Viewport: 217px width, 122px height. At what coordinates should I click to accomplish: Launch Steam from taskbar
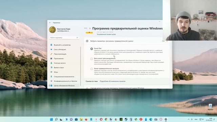point(126,119)
